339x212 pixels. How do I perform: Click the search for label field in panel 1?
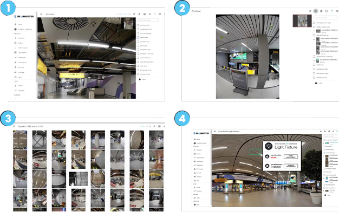(148, 20)
